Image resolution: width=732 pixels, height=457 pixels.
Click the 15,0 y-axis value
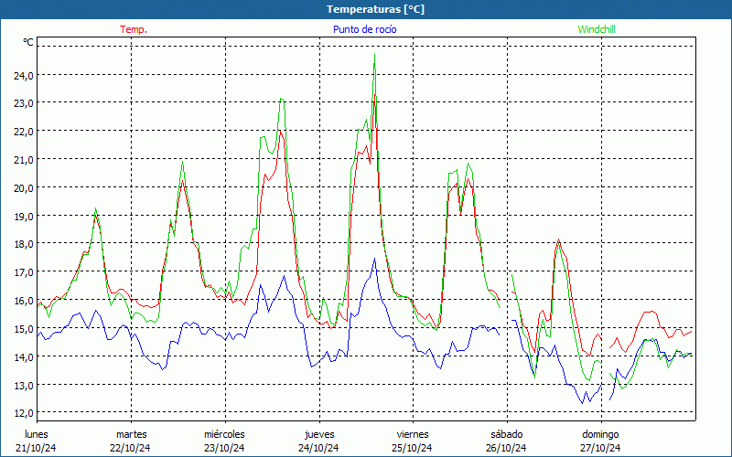24,328
